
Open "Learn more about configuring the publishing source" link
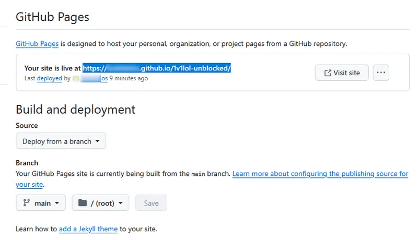[320, 174]
